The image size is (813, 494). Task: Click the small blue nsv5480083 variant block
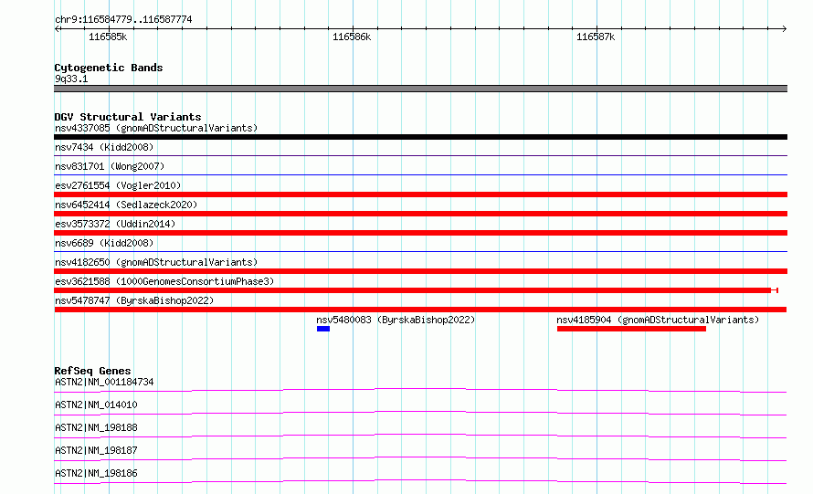(323, 329)
